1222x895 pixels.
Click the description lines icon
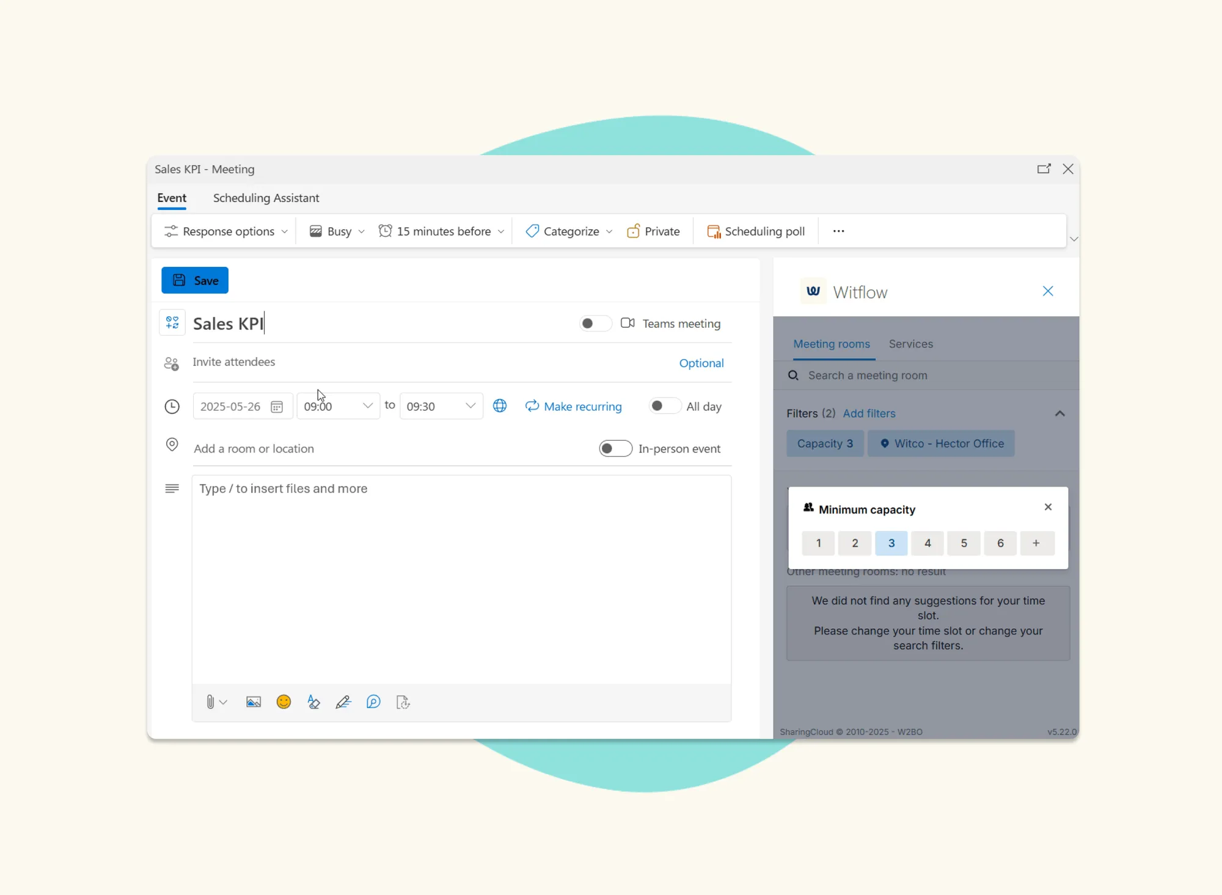pyautogui.click(x=172, y=488)
